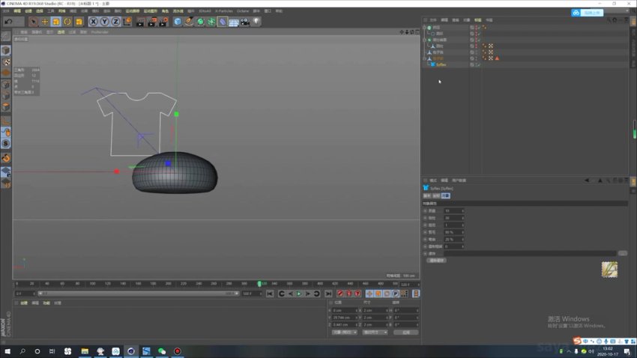Go to start of animation
Screen dimensions: 637x358
[270, 294]
